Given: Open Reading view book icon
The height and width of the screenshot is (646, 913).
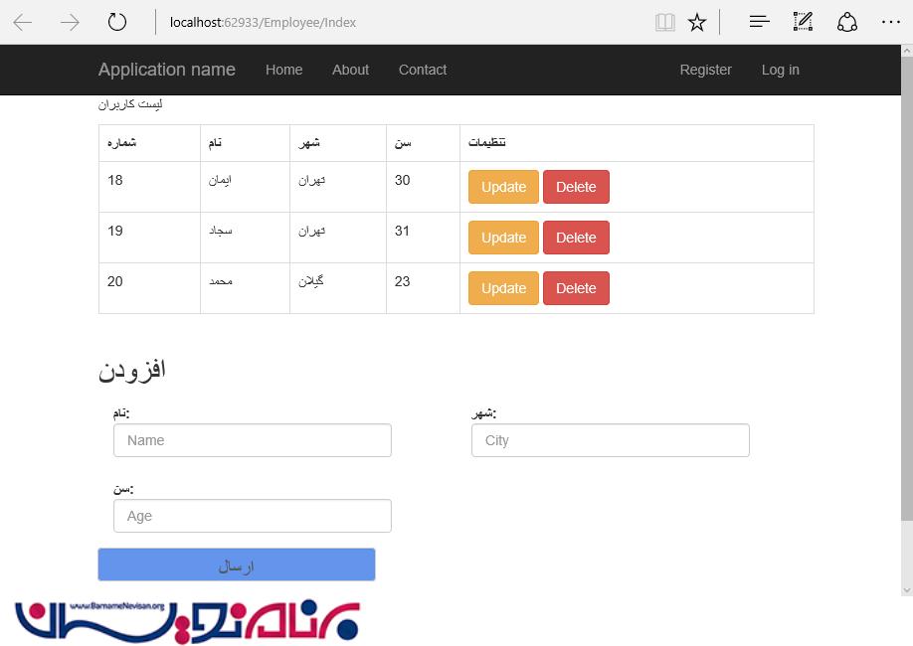Looking at the screenshot, I should coord(664,22).
